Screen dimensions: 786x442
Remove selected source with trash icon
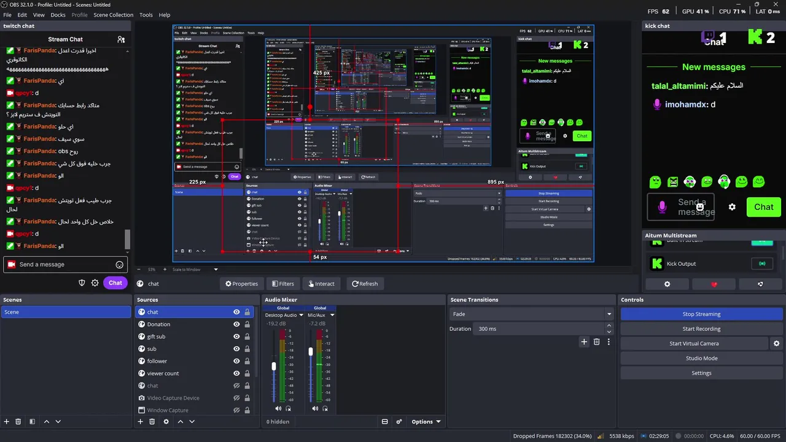tap(152, 422)
